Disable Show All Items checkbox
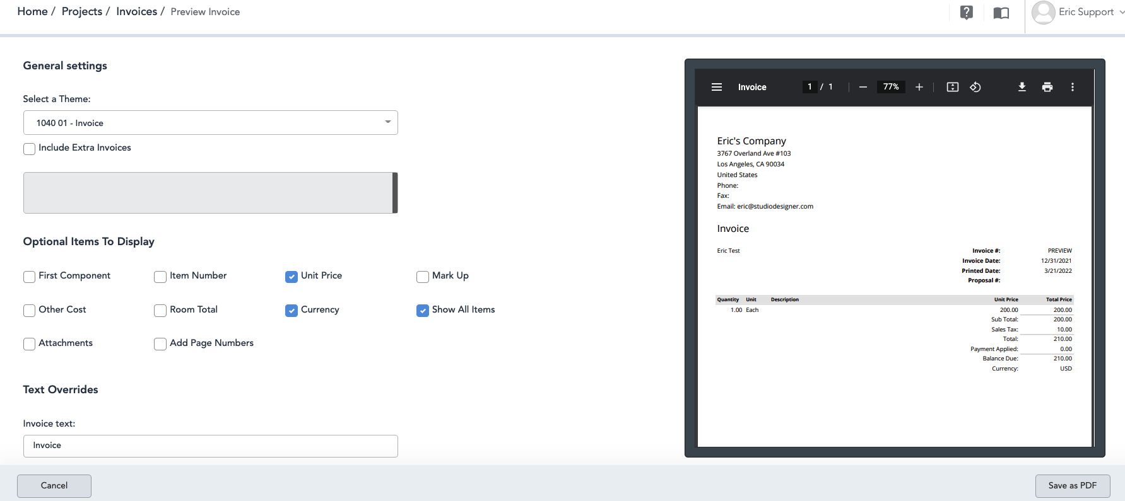 point(423,311)
